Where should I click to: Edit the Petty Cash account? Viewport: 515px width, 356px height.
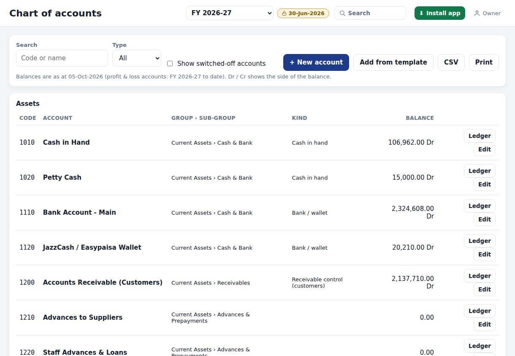coord(485,184)
